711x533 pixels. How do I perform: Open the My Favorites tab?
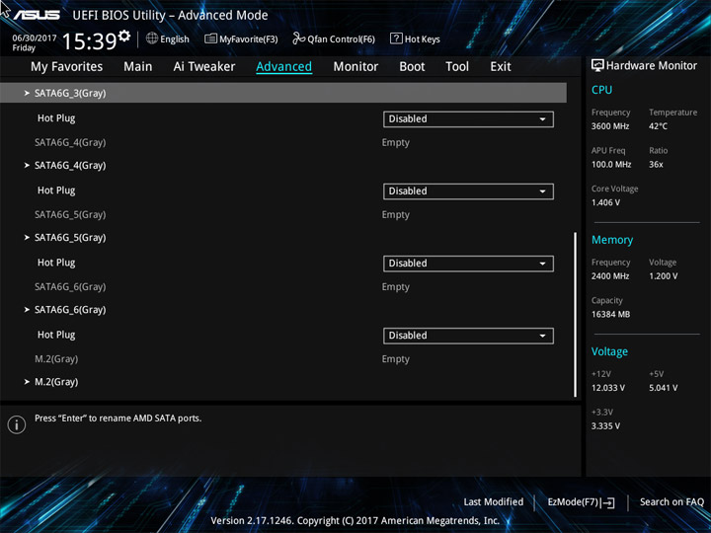(67, 67)
